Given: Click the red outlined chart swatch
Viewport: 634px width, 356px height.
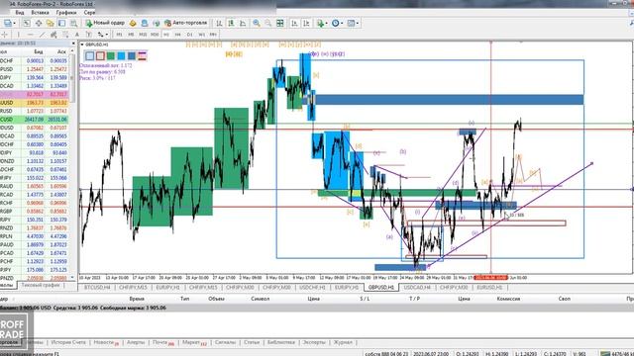Looking at the screenshot, I should point(100,55).
